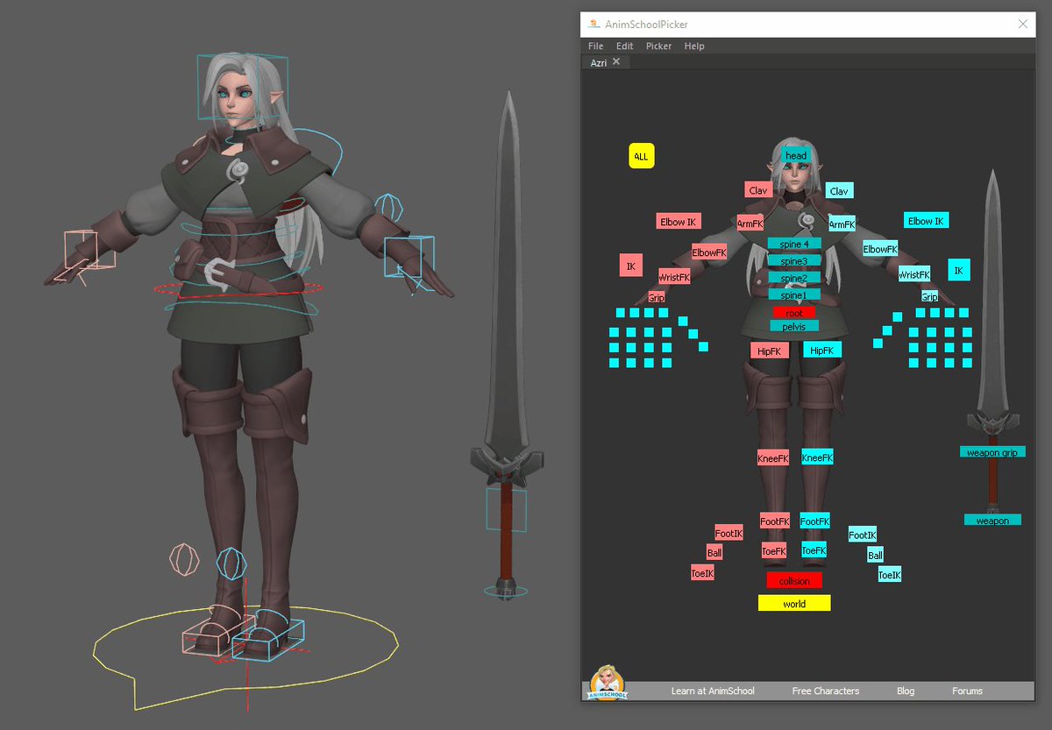Select the head control button
The width and height of the screenshot is (1052, 730).
(x=795, y=156)
